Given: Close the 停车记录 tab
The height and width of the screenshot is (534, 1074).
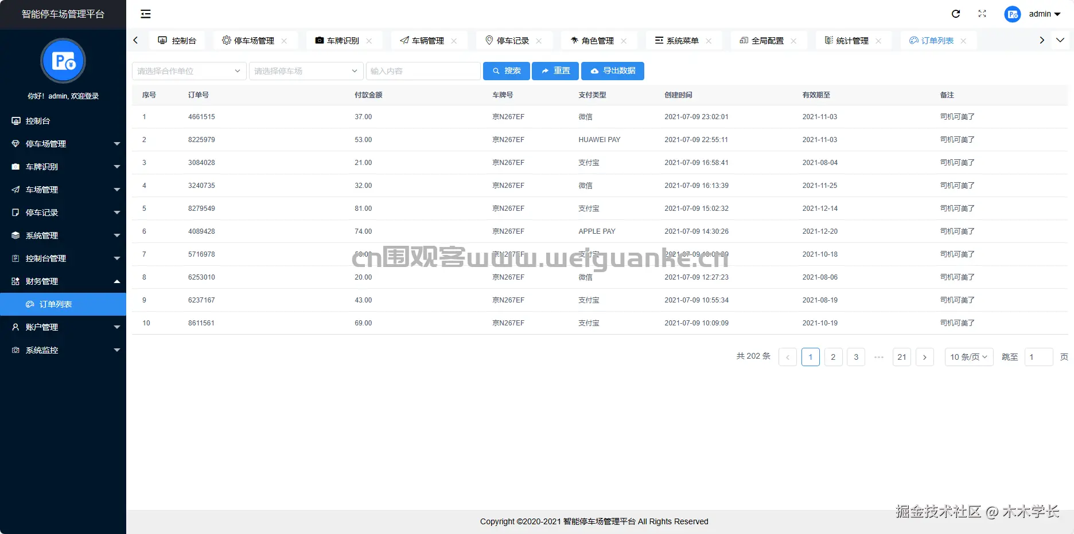Looking at the screenshot, I should [x=539, y=41].
